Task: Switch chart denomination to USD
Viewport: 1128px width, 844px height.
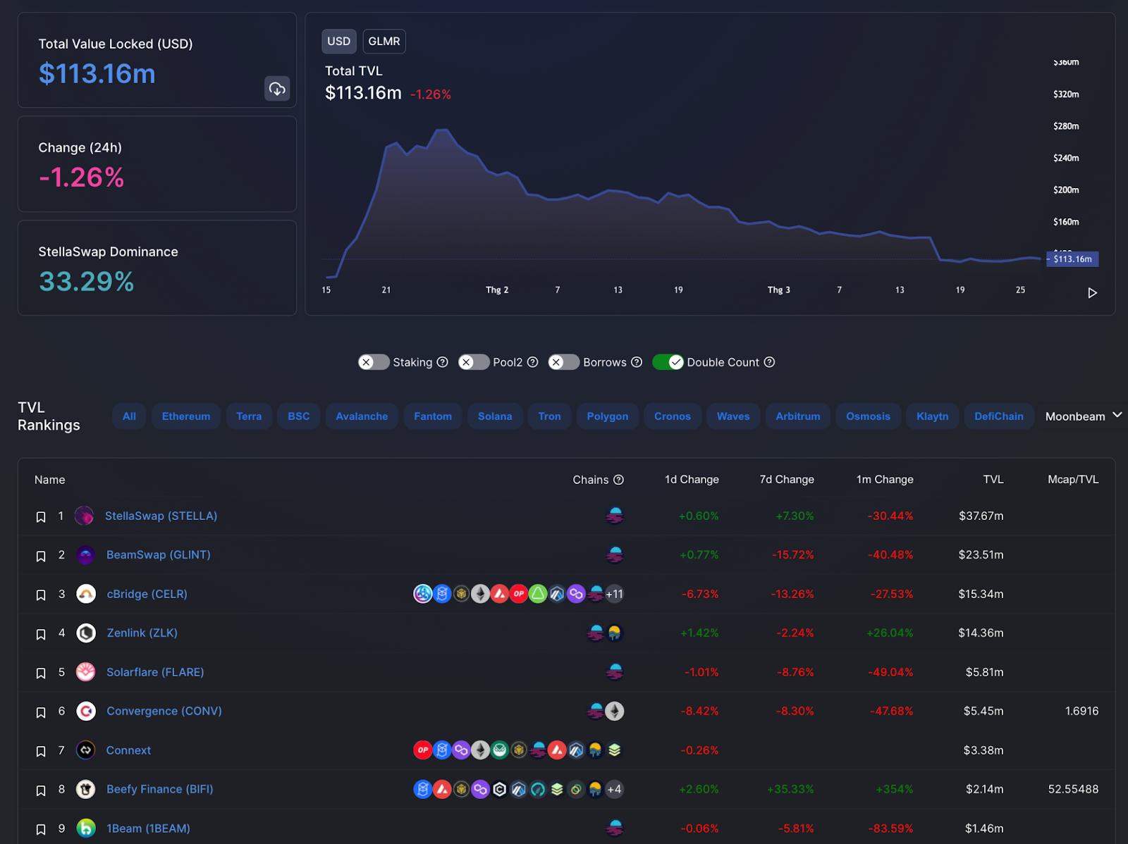Action: click(339, 42)
